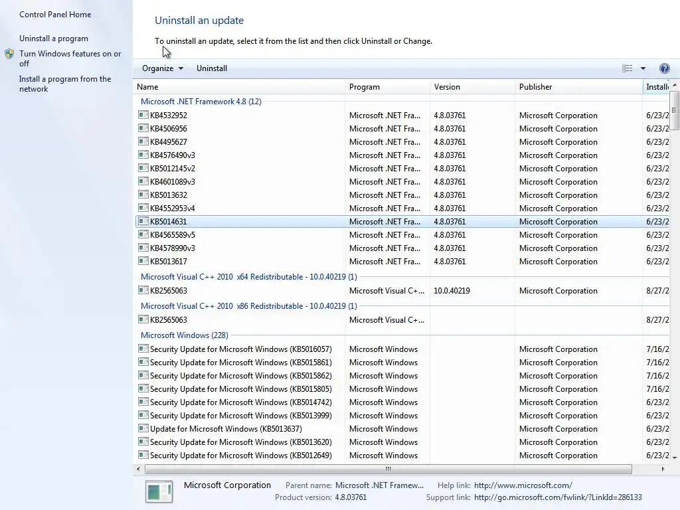The image size is (680, 510).
Task: Collapse the Visual C++ 2010 x86 Redistributable group
Action: tap(248, 305)
